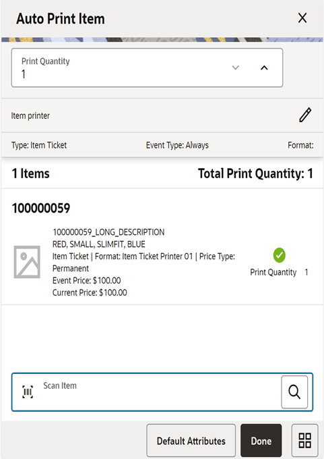Click the Done button
Image resolution: width=324 pixels, height=459 pixels.
tap(261, 441)
